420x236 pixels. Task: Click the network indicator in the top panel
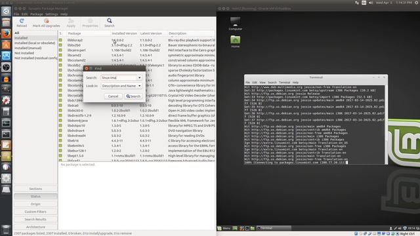tap(357, 3)
